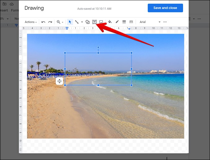Click the left indent marker on drawing ruler
This screenshot has height=160, width=210.
pyautogui.click(x=67, y=28)
